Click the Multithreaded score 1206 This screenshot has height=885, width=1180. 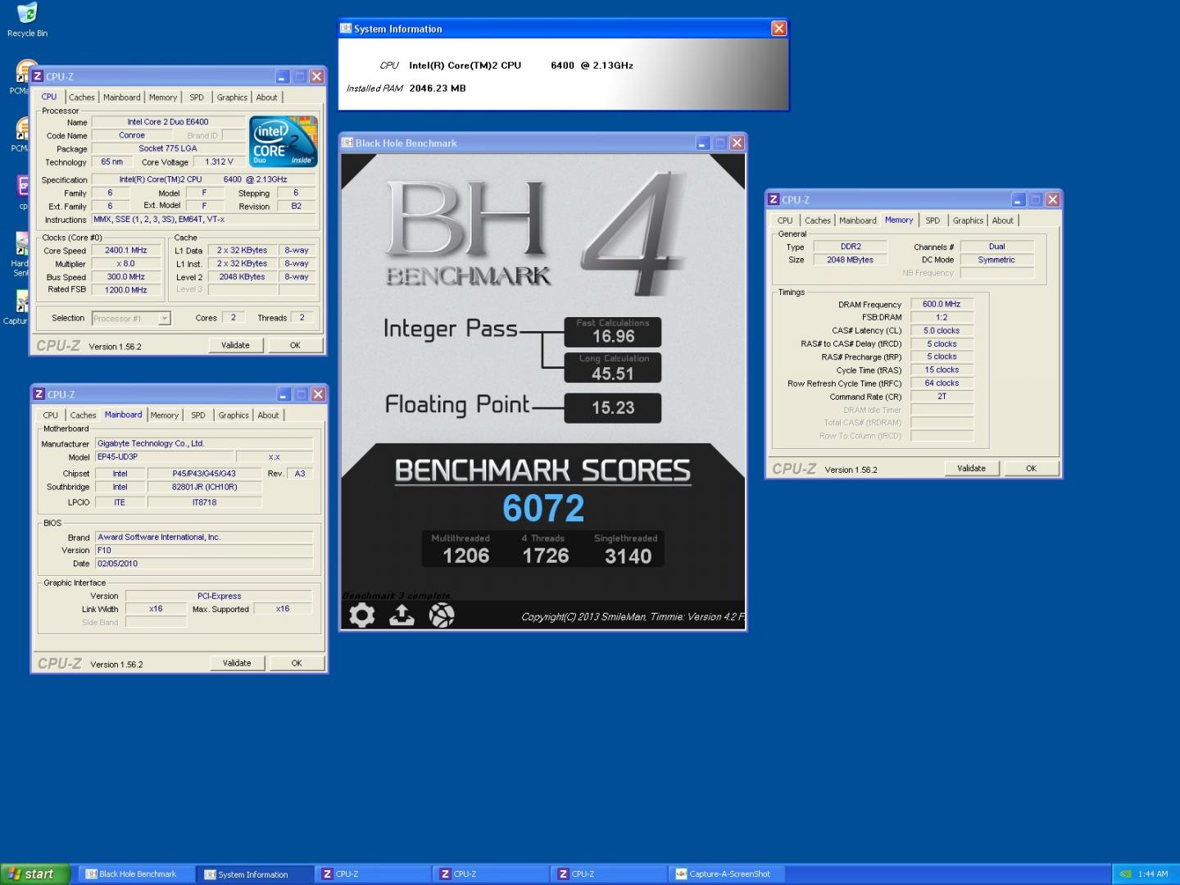[465, 556]
